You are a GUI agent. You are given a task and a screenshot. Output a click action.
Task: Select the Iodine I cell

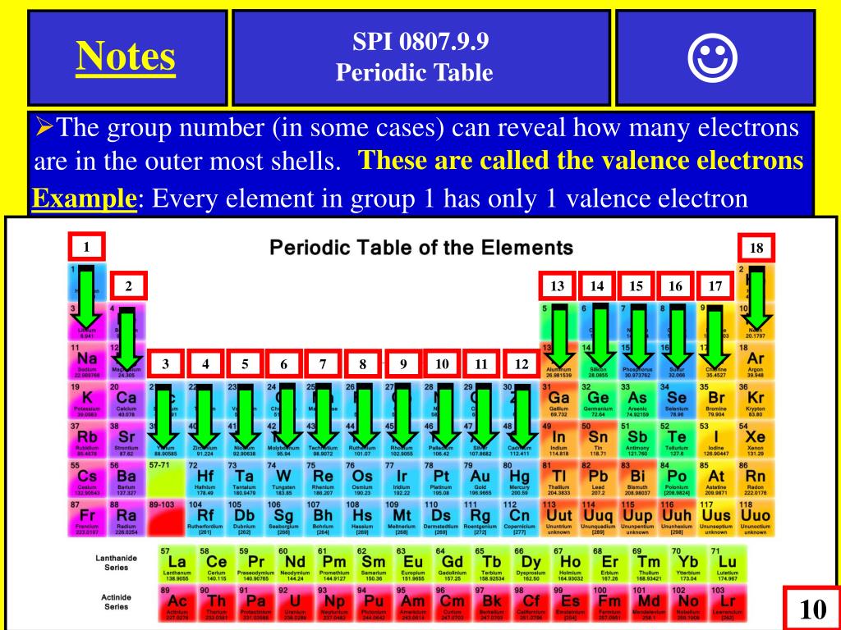(716, 440)
